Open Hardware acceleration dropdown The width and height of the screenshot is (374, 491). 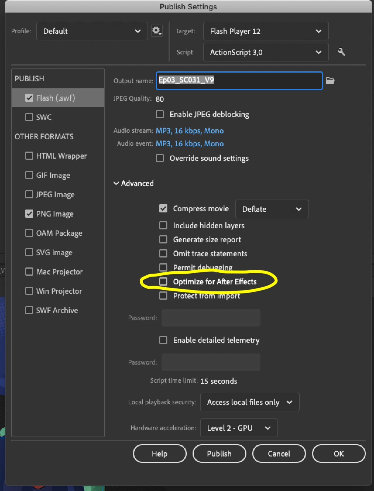[239, 428]
